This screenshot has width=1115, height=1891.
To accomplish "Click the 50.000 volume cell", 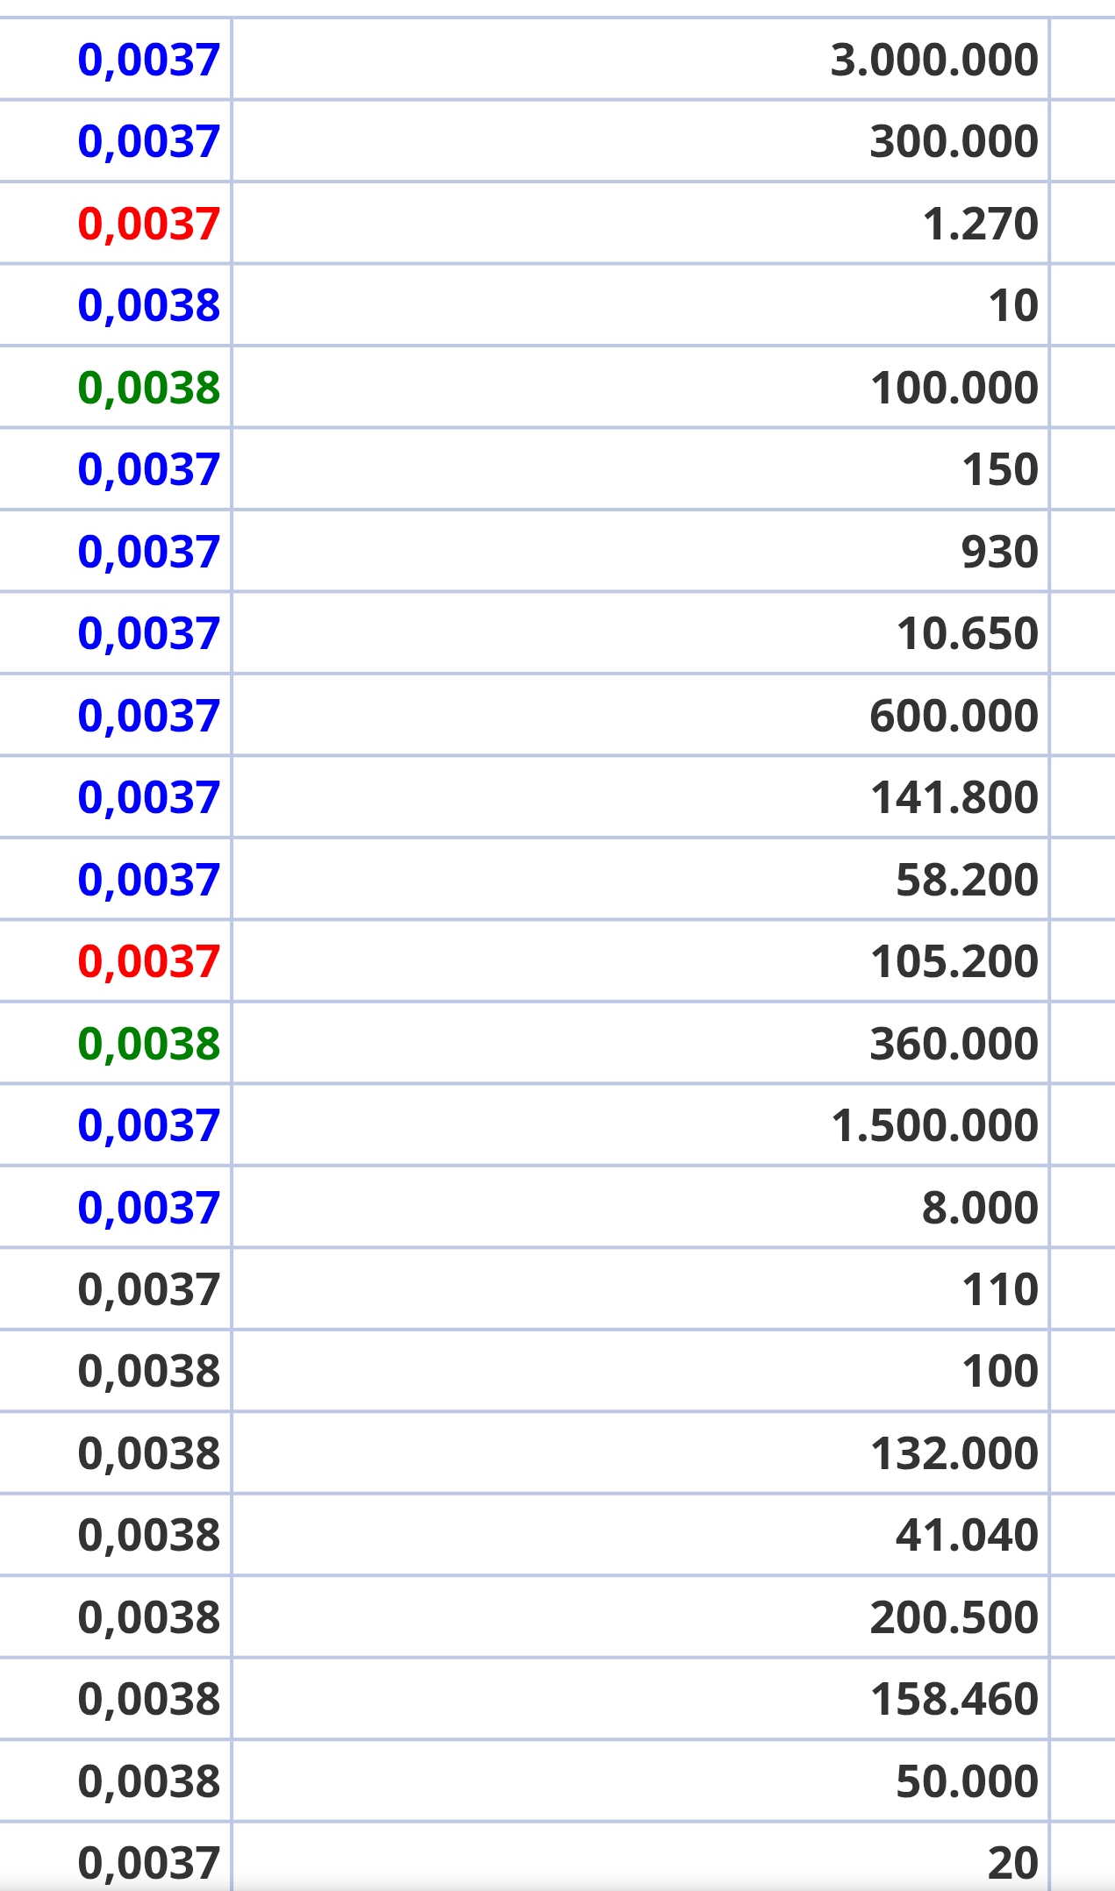I will [x=640, y=1781].
